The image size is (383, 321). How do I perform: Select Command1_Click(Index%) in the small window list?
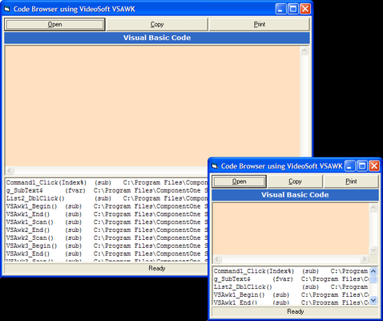coord(291,271)
